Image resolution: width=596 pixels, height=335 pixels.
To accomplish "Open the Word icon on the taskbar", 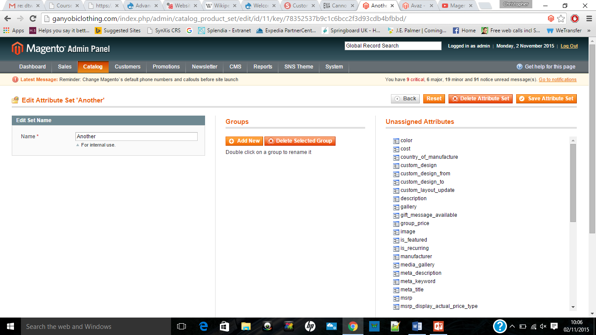I will (417, 326).
